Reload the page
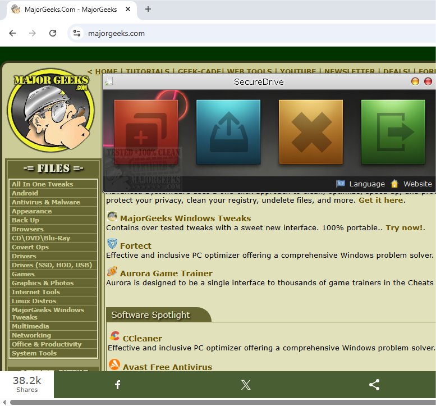436x406 pixels. 53,33
